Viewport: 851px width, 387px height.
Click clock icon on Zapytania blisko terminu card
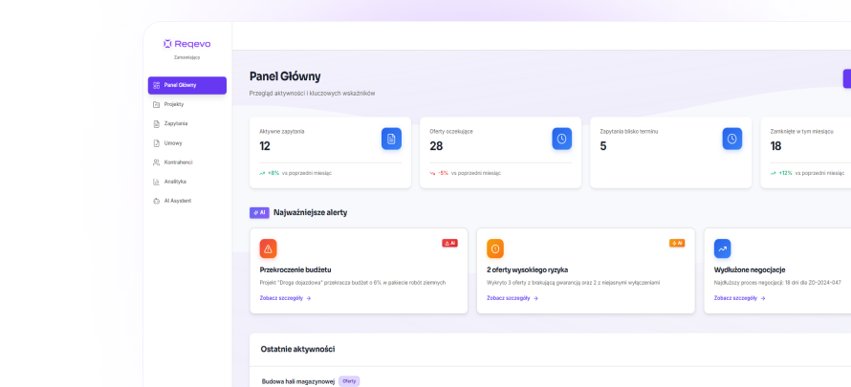pyautogui.click(x=732, y=139)
